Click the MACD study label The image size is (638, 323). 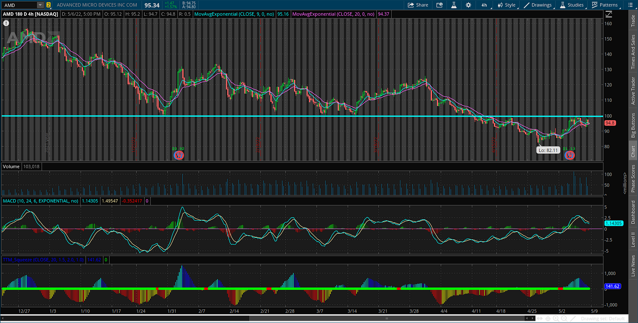(41, 201)
